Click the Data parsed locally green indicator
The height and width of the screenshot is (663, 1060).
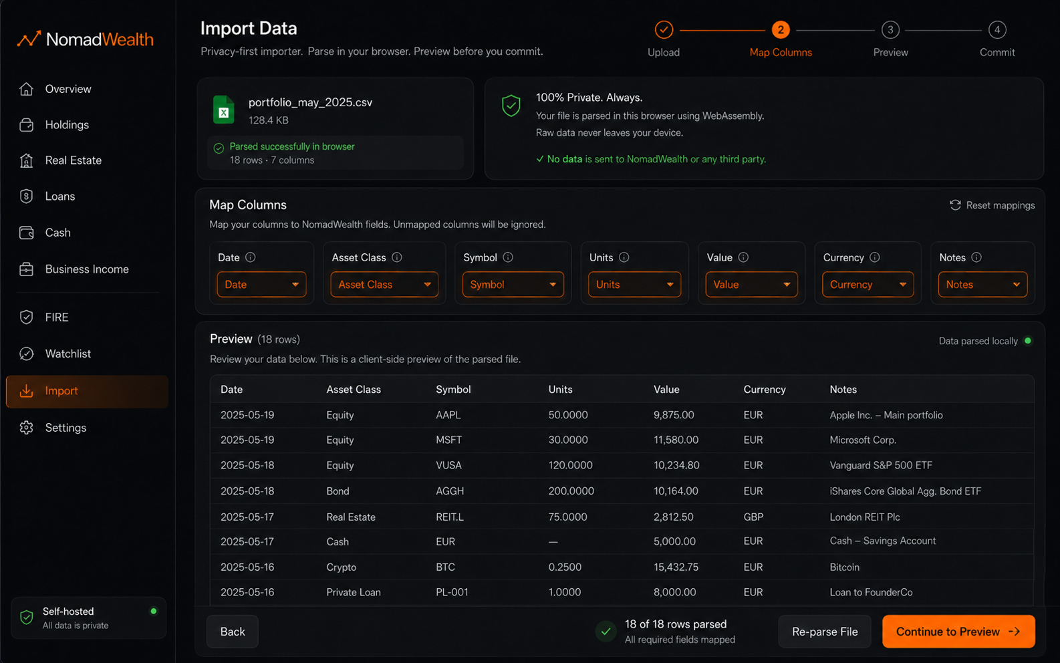(1028, 341)
